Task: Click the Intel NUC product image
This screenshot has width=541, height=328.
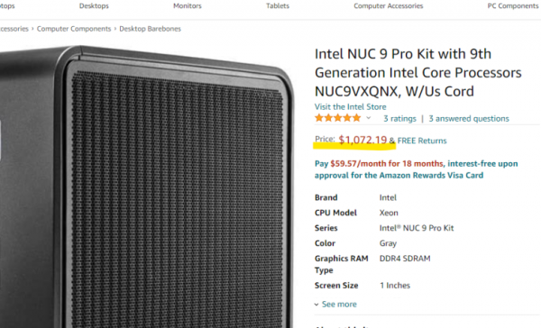Action: pyautogui.click(x=147, y=187)
